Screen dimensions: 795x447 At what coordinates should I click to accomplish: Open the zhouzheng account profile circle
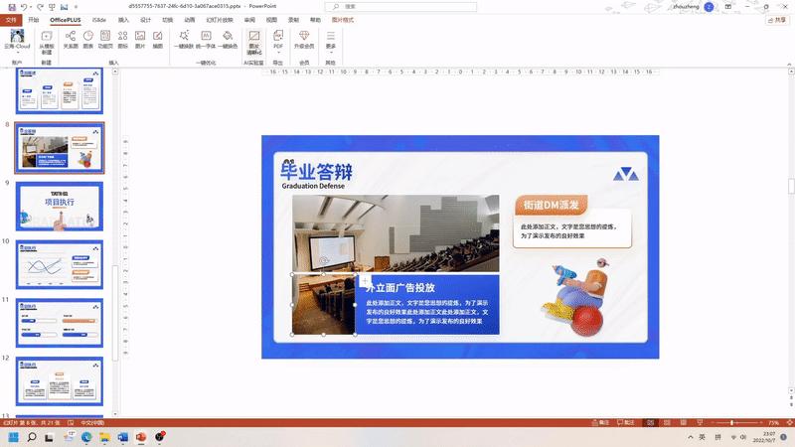click(709, 7)
